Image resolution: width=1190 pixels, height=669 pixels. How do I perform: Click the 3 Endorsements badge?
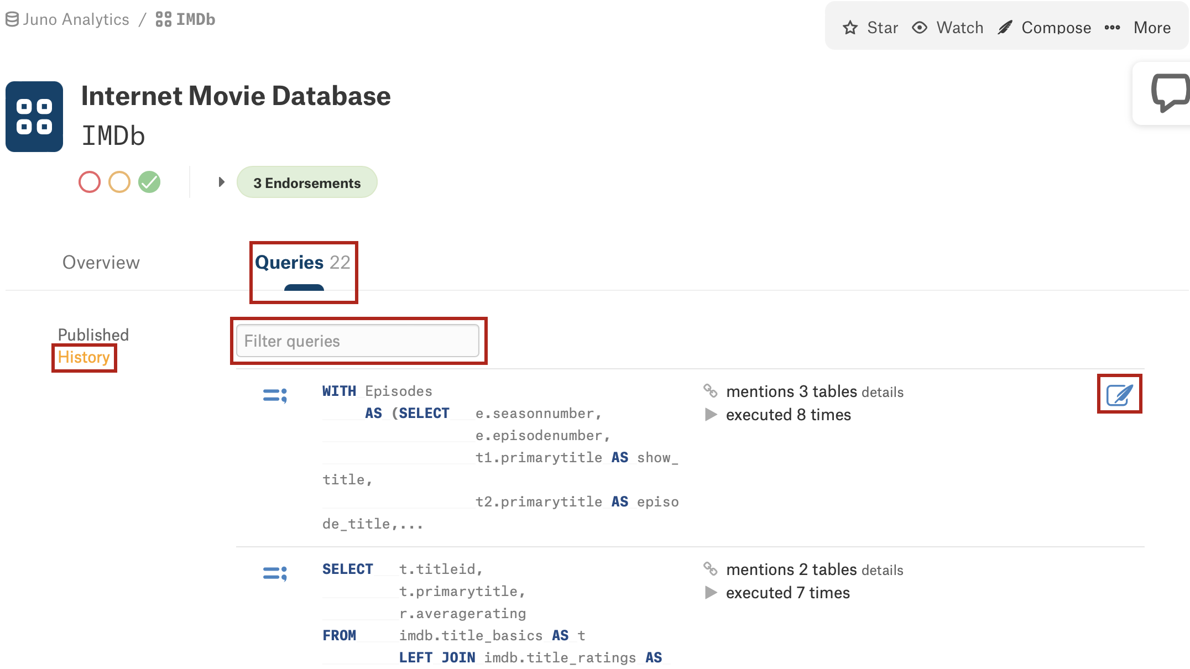(x=307, y=182)
